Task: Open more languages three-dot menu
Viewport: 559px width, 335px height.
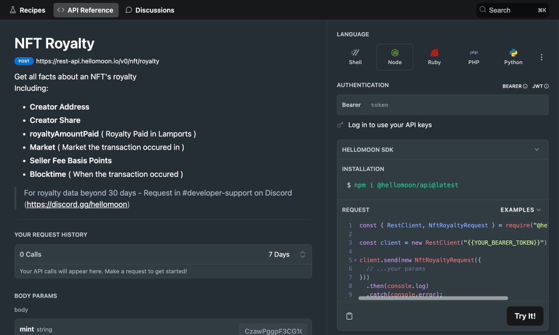Action: click(542, 57)
